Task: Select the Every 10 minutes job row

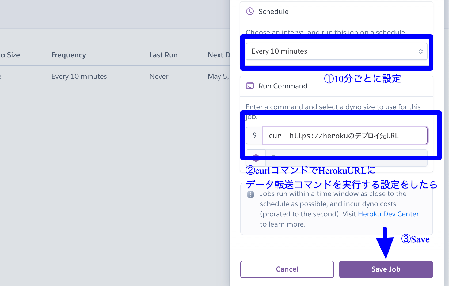Action: [107, 76]
